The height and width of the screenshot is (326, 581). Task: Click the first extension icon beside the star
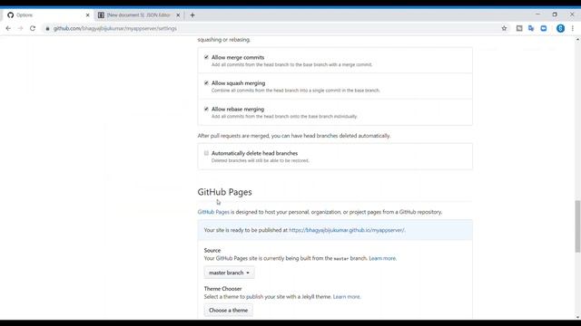pos(519,28)
